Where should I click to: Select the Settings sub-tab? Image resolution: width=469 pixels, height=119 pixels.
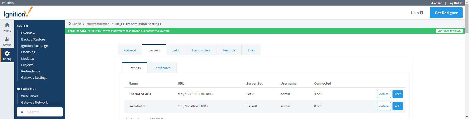(134, 68)
